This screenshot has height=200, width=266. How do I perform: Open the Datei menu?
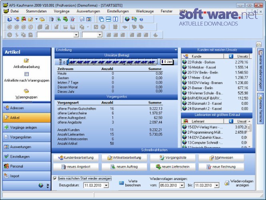(x=15, y=11)
